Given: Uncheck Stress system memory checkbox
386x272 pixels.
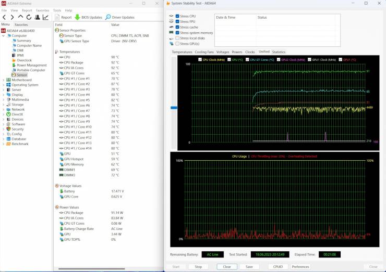Looking at the screenshot, I should [x=177, y=32].
